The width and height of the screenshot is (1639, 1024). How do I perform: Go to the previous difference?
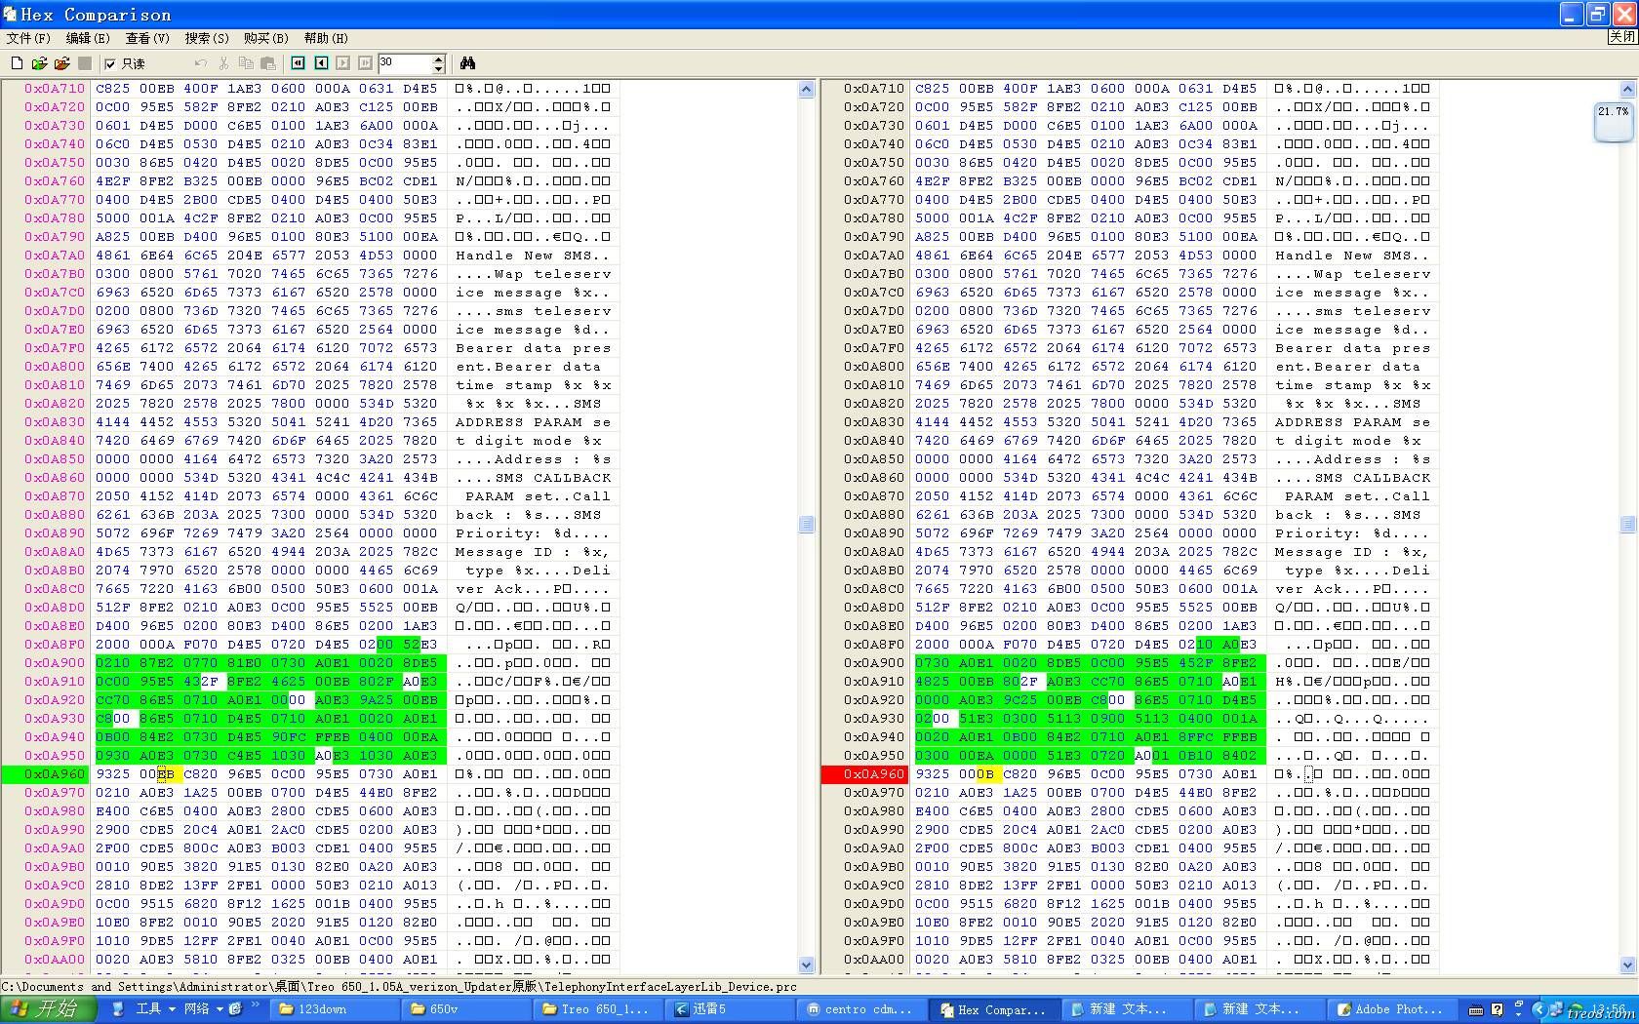[321, 63]
